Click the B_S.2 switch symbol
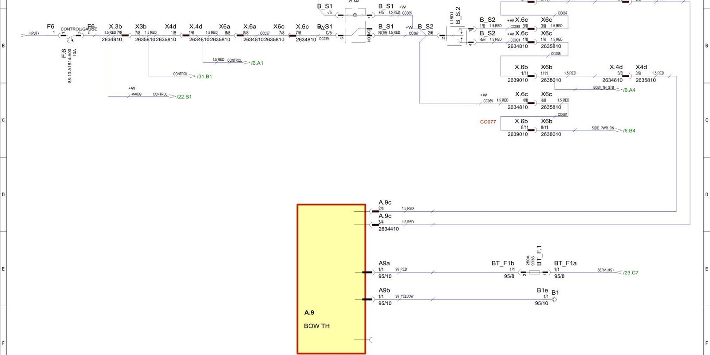This screenshot has width=710, height=355. [457, 35]
